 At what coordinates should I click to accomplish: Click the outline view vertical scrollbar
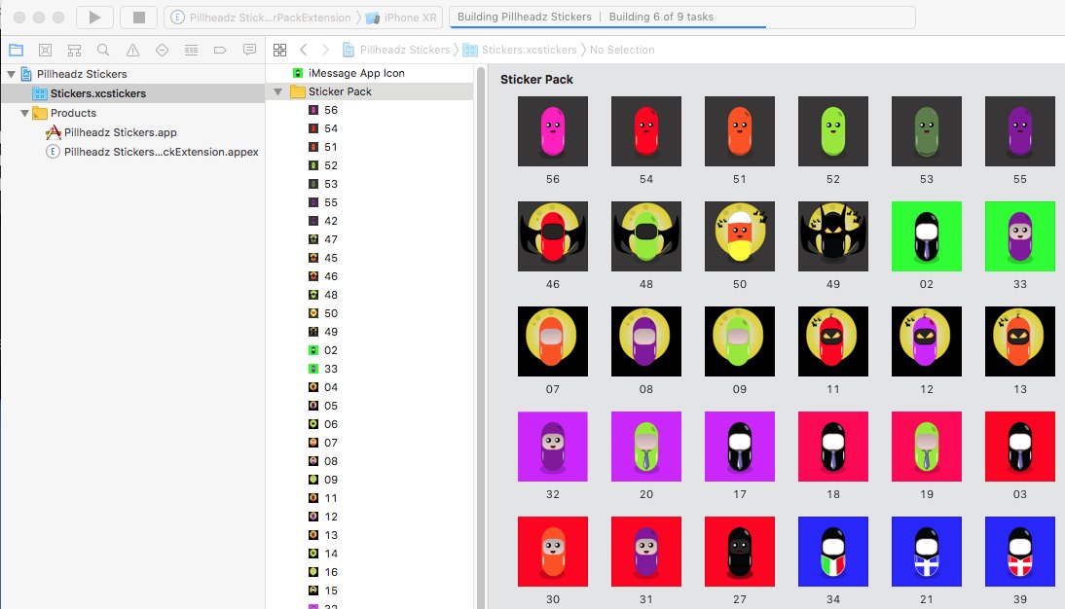point(482,337)
